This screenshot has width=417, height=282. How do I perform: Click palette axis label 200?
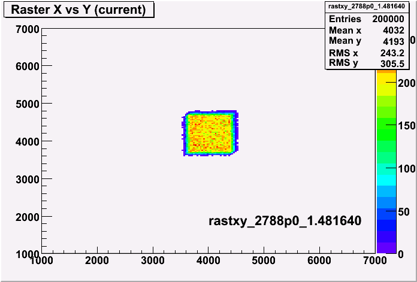point(406,83)
